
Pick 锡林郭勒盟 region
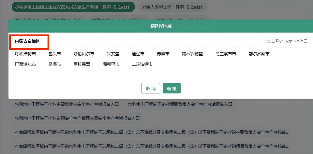point(192,54)
